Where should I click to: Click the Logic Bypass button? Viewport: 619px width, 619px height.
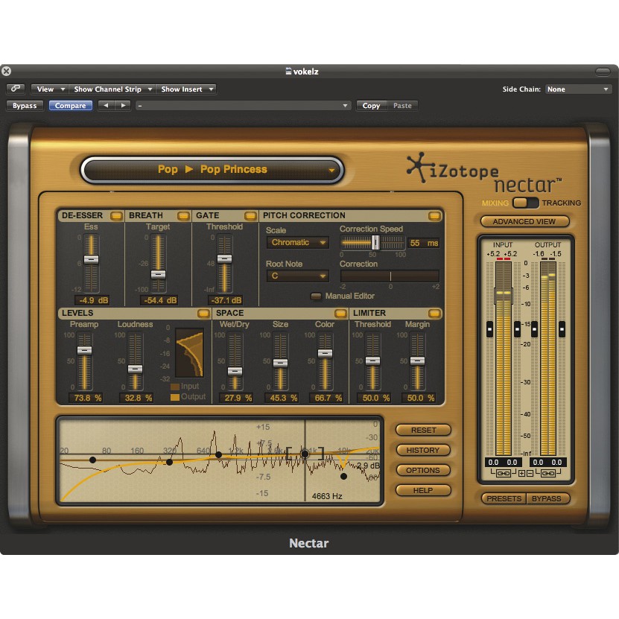[25, 106]
